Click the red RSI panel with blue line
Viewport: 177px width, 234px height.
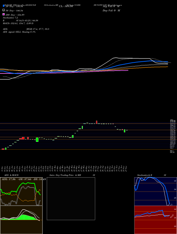155,220
